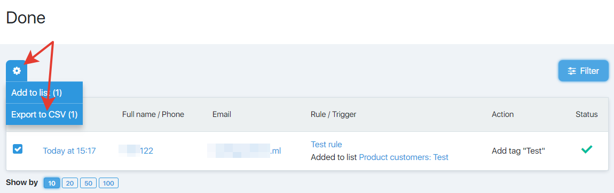
Task: Show 10 entries per page
Action: pos(52,183)
